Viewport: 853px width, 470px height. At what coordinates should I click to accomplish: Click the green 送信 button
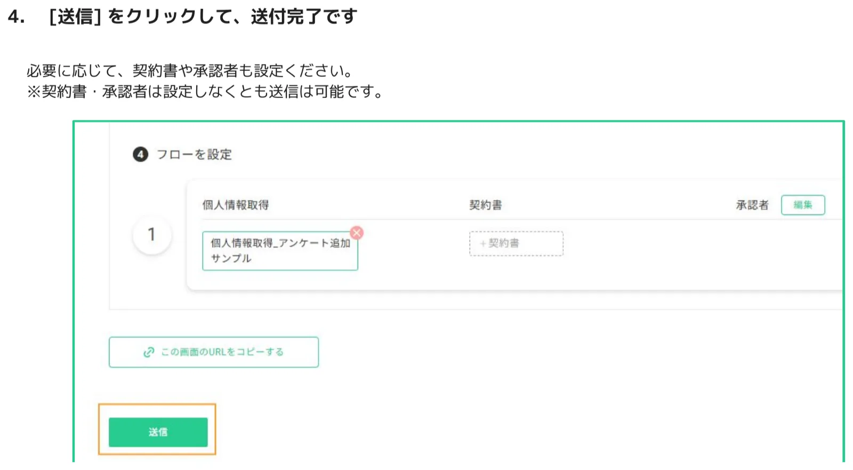click(x=158, y=432)
